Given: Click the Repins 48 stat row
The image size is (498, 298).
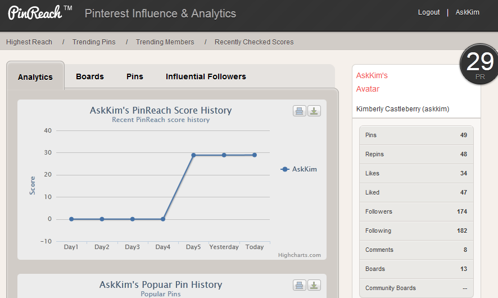Looking at the screenshot, I should coord(416,155).
